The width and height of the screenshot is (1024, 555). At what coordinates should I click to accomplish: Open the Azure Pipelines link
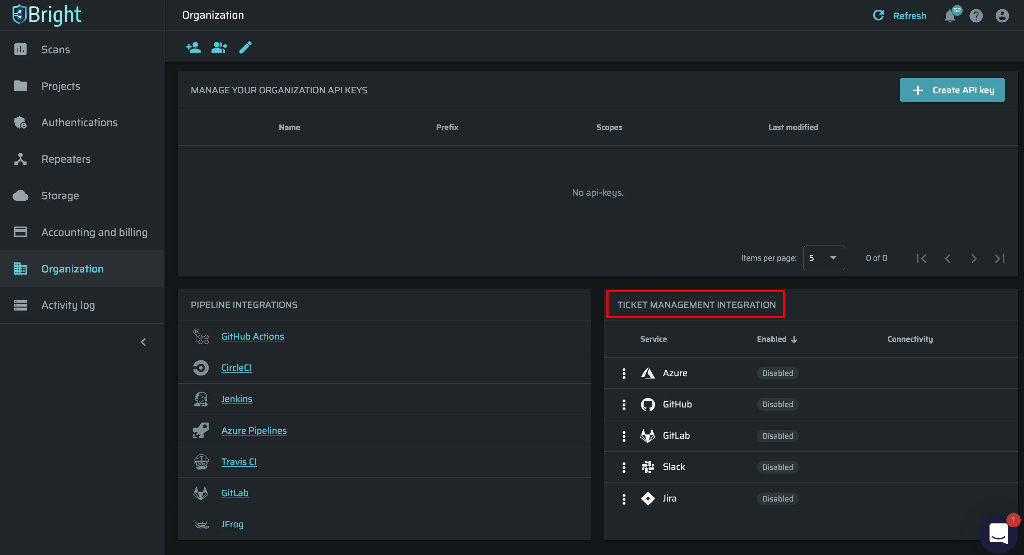(253, 430)
